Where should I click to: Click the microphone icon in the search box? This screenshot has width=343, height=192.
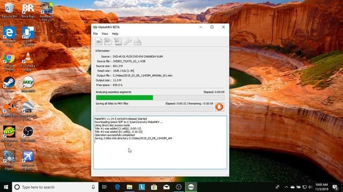pos(93,187)
